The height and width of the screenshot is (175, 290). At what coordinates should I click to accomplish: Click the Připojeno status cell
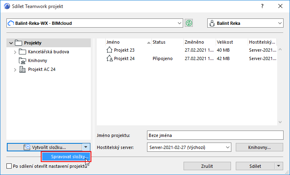pos(163,58)
